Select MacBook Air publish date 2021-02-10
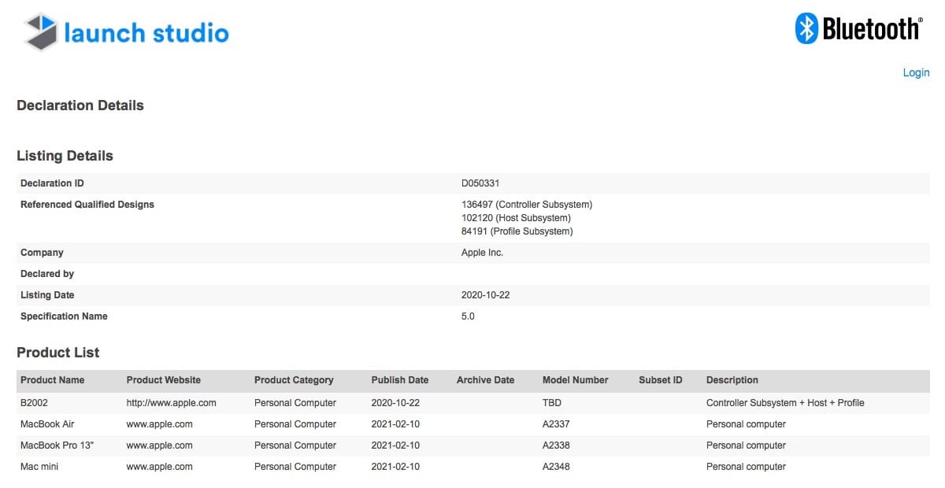The width and height of the screenshot is (945, 488). pos(396,424)
